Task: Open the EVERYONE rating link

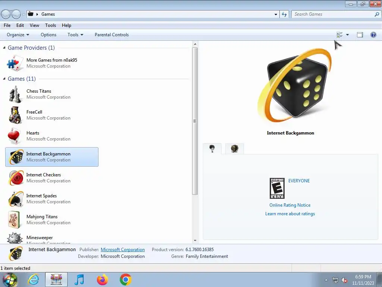Action: coord(299,181)
